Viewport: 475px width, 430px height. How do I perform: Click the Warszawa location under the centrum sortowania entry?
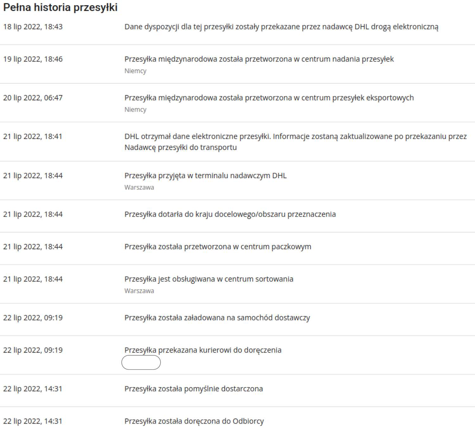(139, 291)
